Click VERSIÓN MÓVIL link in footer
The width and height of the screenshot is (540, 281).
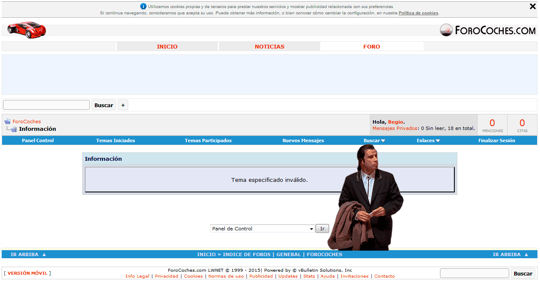(x=27, y=273)
